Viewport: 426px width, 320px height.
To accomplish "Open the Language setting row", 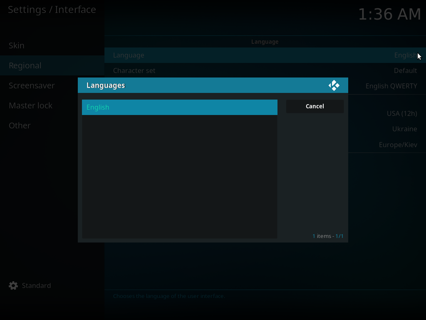I will coord(265,55).
